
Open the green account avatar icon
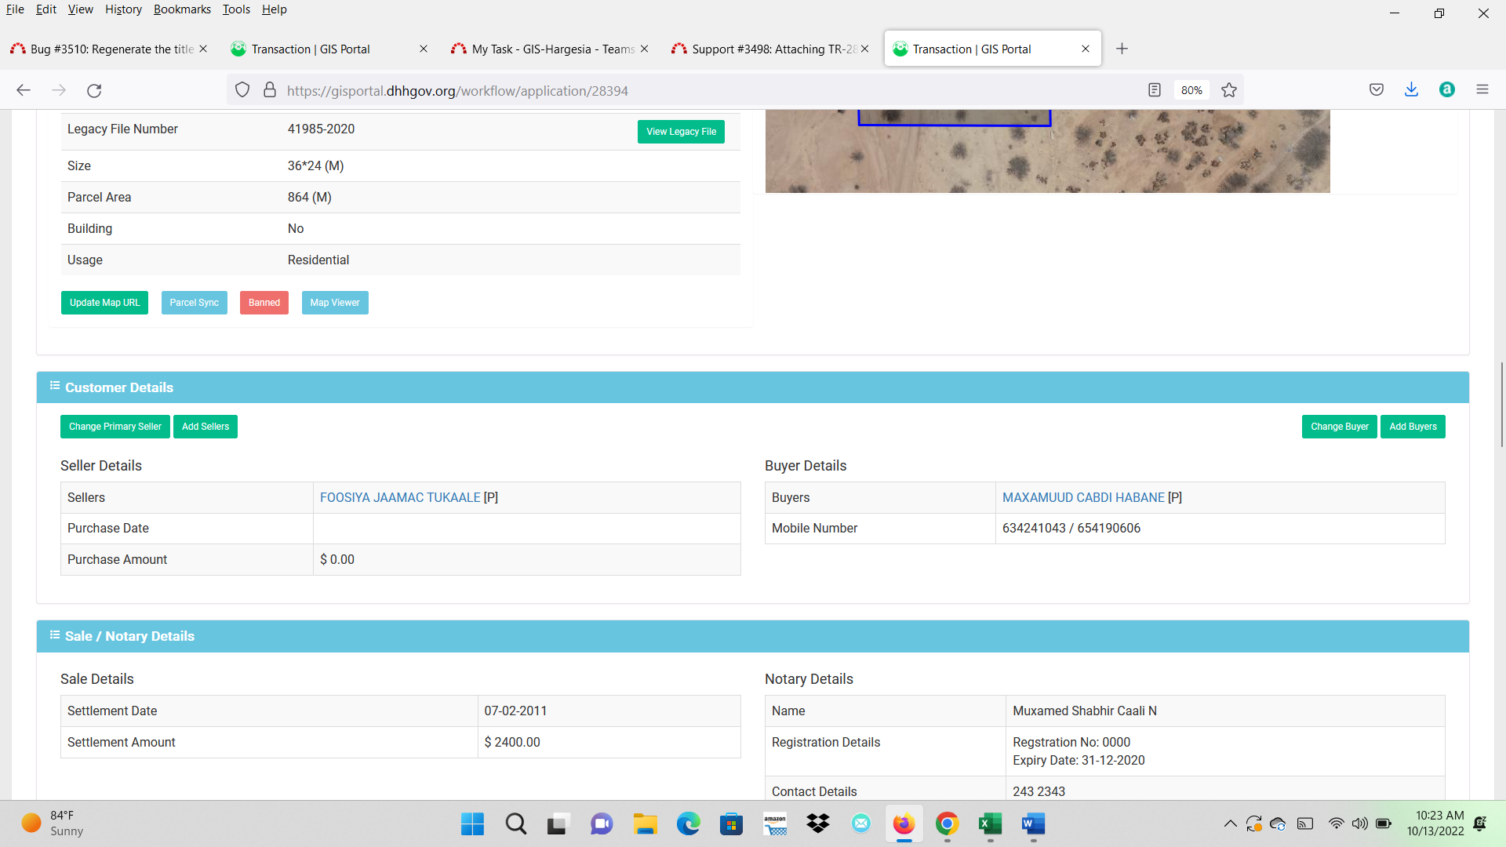[x=1447, y=89]
